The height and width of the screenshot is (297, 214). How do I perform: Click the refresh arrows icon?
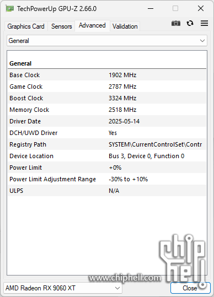[190, 23]
